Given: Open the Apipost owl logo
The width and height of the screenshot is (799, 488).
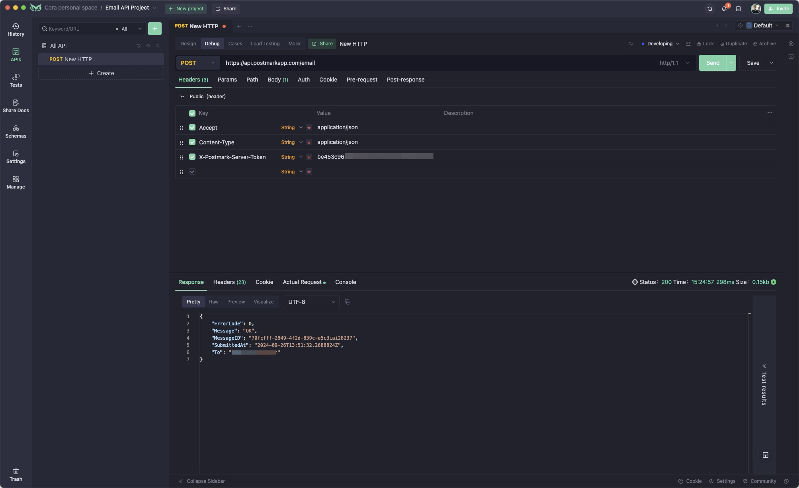Looking at the screenshot, I should [x=36, y=8].
